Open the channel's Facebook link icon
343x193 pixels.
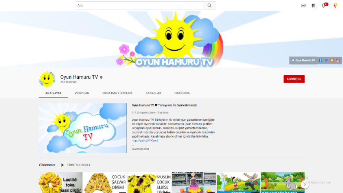click(321, 61)
